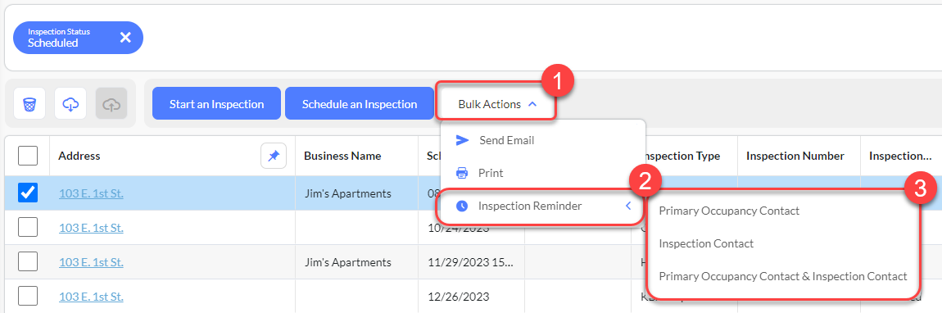Check the box for the 10/24/2023 row
This screenshot has width=942, height=313.
click(28, 227)
